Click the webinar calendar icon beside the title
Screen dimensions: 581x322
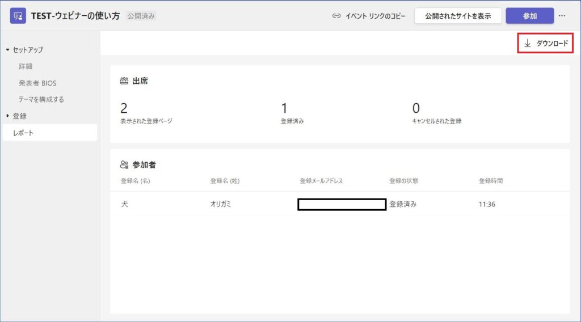pyautogui.click(x=18, y=16)
